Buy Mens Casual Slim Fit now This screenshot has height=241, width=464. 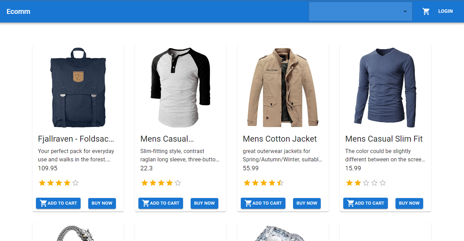point(409,203)
